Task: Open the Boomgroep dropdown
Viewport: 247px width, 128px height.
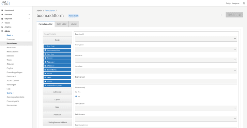Action: pyautogui.click(x=156, y=49)
